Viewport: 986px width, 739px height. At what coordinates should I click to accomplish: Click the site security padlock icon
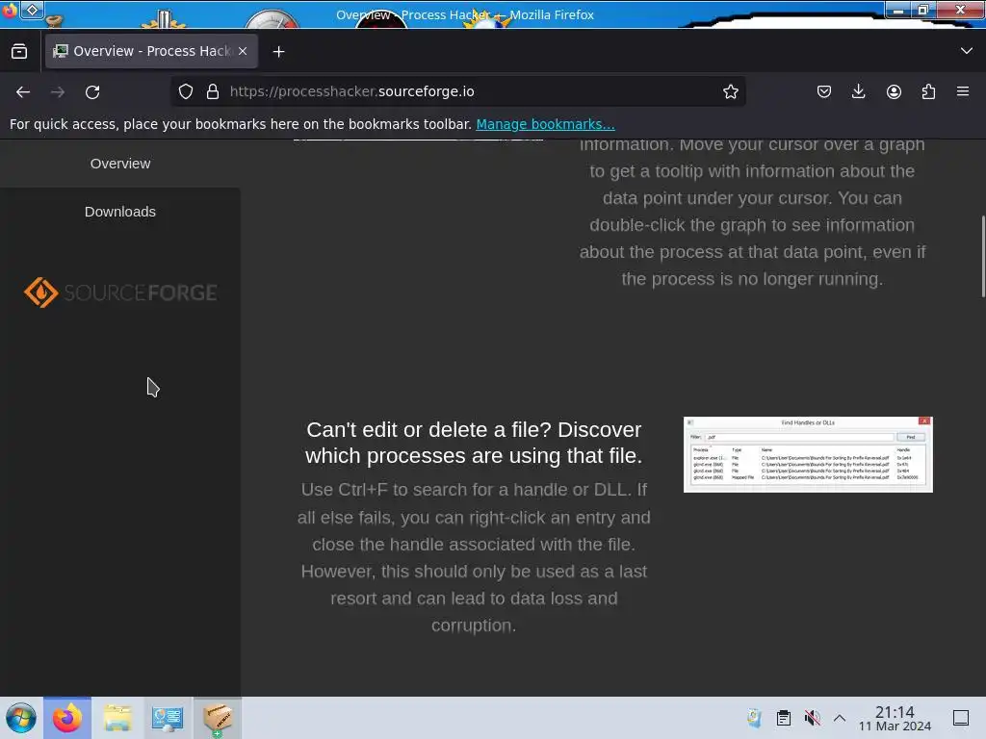(x=213, y=91)
